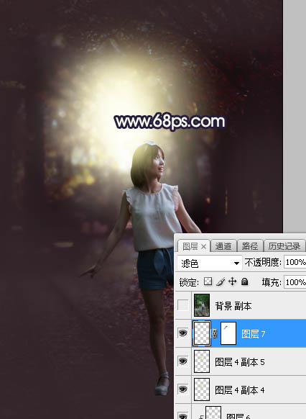Viewport: 306px width, 419px height.
Task: Close the 图层 tab with its x
Action: click(203, 247)
